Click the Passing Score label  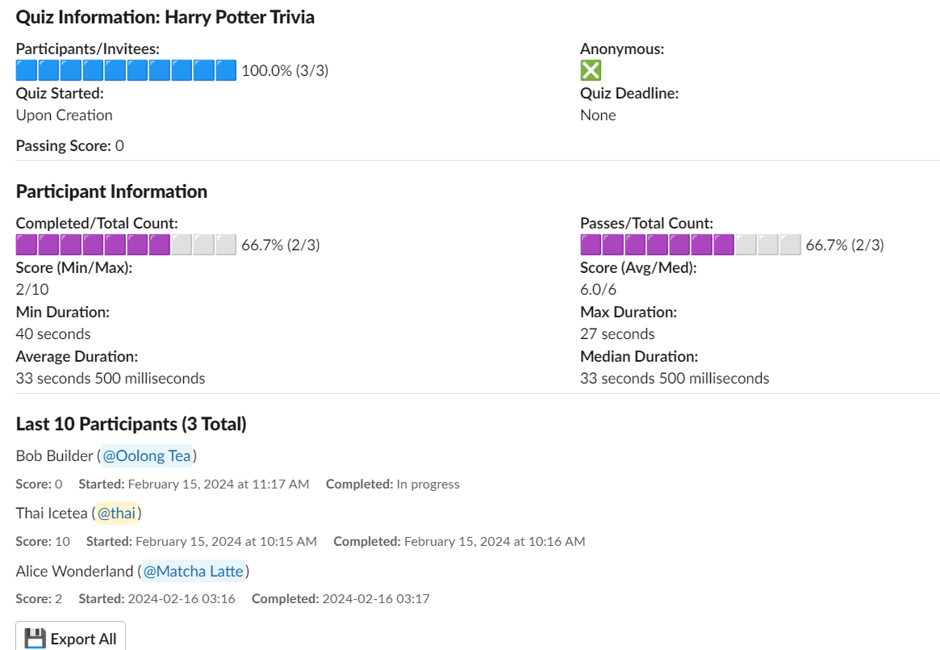[64, 146]
